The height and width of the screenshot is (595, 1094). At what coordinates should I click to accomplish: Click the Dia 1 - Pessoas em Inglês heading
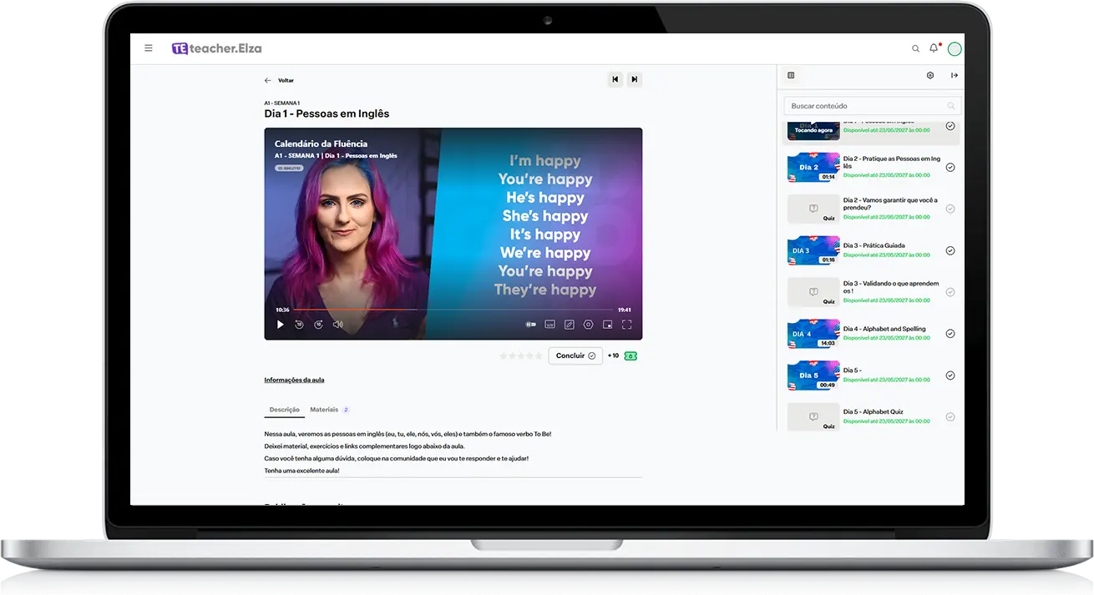(x=327, y=113)
